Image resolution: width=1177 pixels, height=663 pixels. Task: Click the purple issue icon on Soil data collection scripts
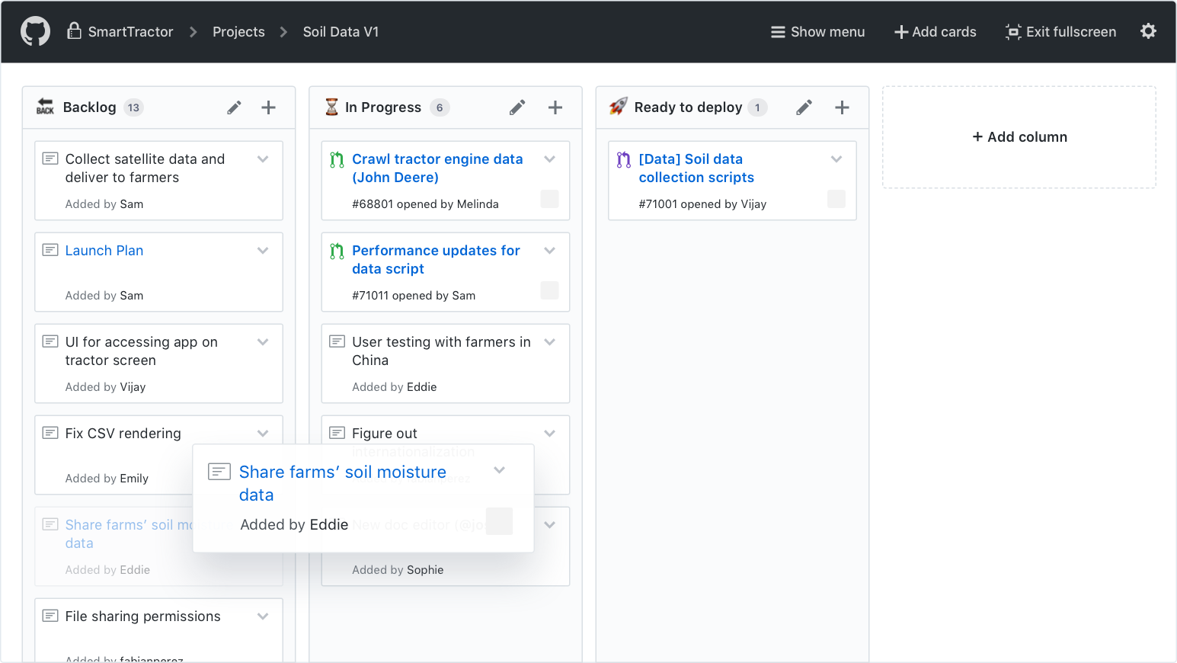(x=625, y=159)
